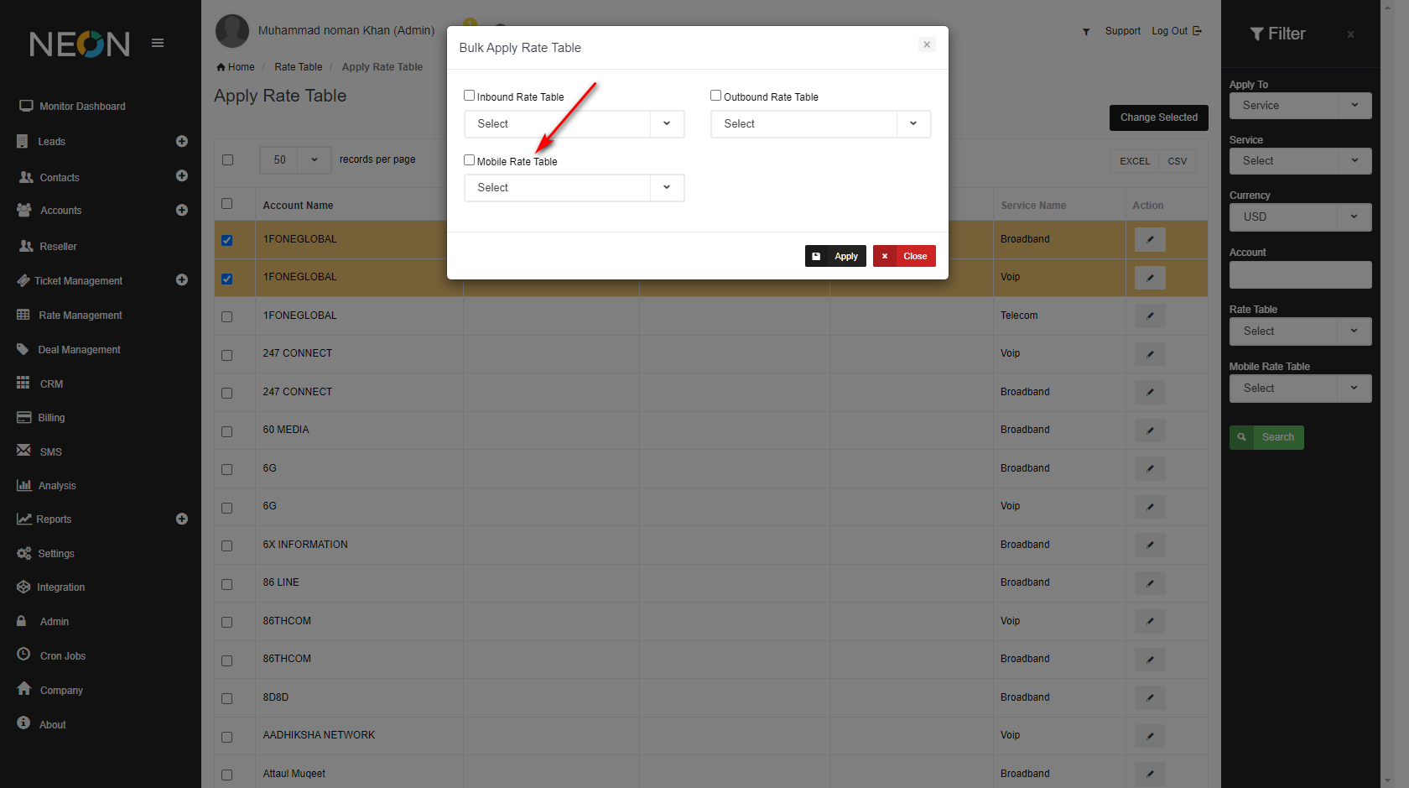Click the edit pencil for 60 MEDIA row
The image size is (1409, 788).
point(1149,431)
